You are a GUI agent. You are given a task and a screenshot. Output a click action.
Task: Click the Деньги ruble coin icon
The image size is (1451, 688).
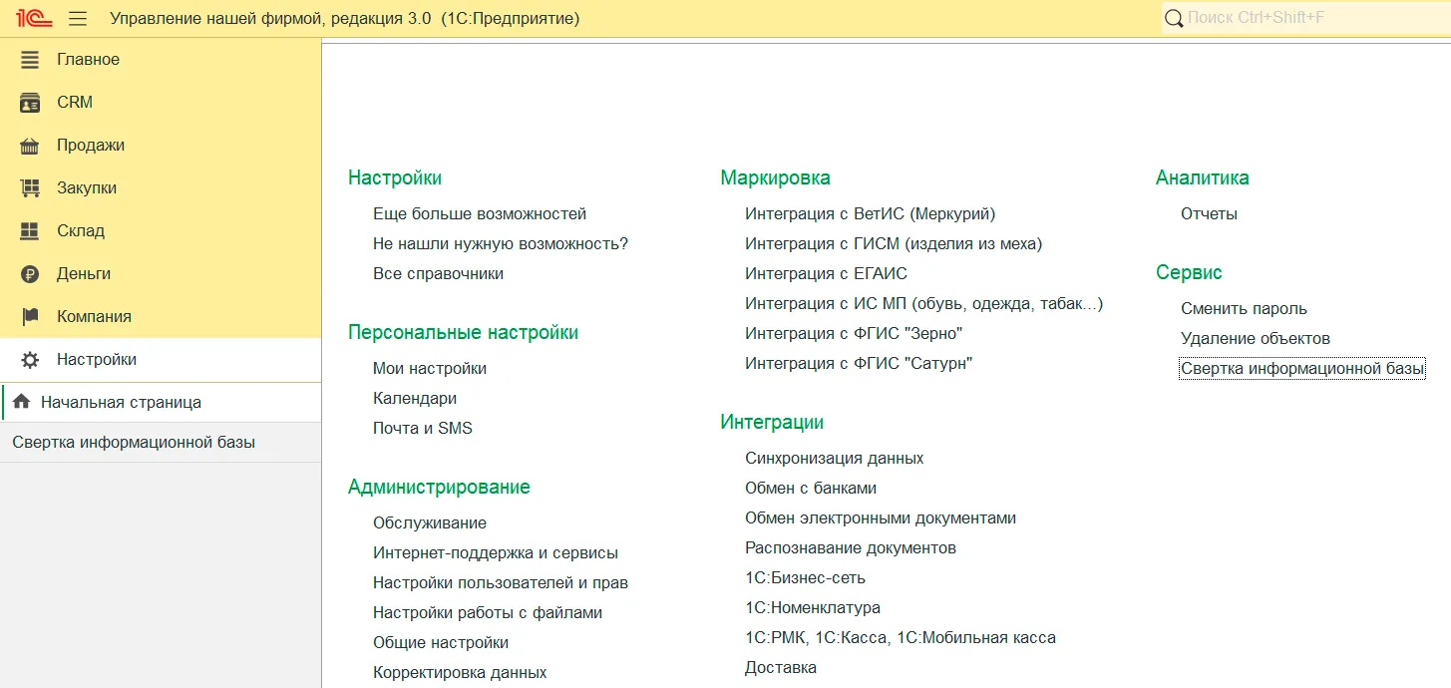point(30,274)
